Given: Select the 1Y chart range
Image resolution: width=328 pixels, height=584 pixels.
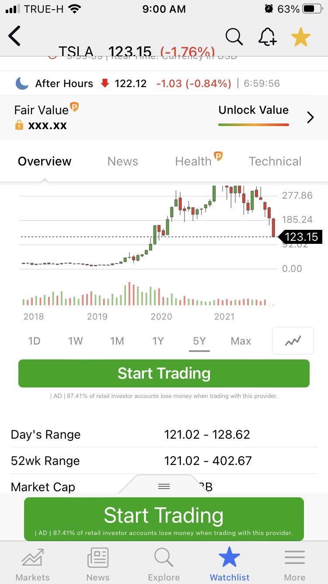Looking at the screenshot, I should pyautogui.click(x=158, y=341).
